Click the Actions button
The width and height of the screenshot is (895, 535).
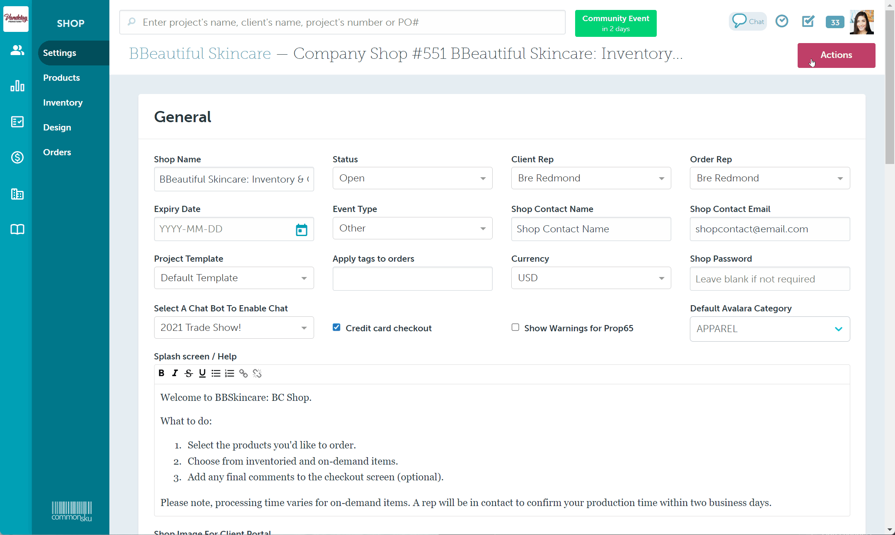click(x=836, y=55)
